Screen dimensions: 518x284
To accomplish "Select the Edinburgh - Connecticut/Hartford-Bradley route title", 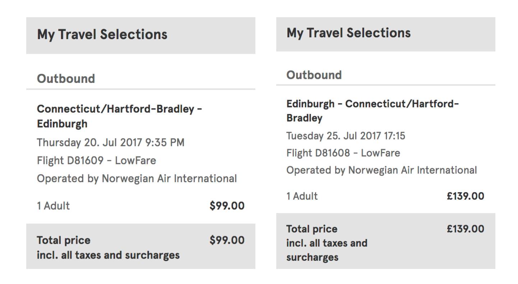I will coord(372,111).
